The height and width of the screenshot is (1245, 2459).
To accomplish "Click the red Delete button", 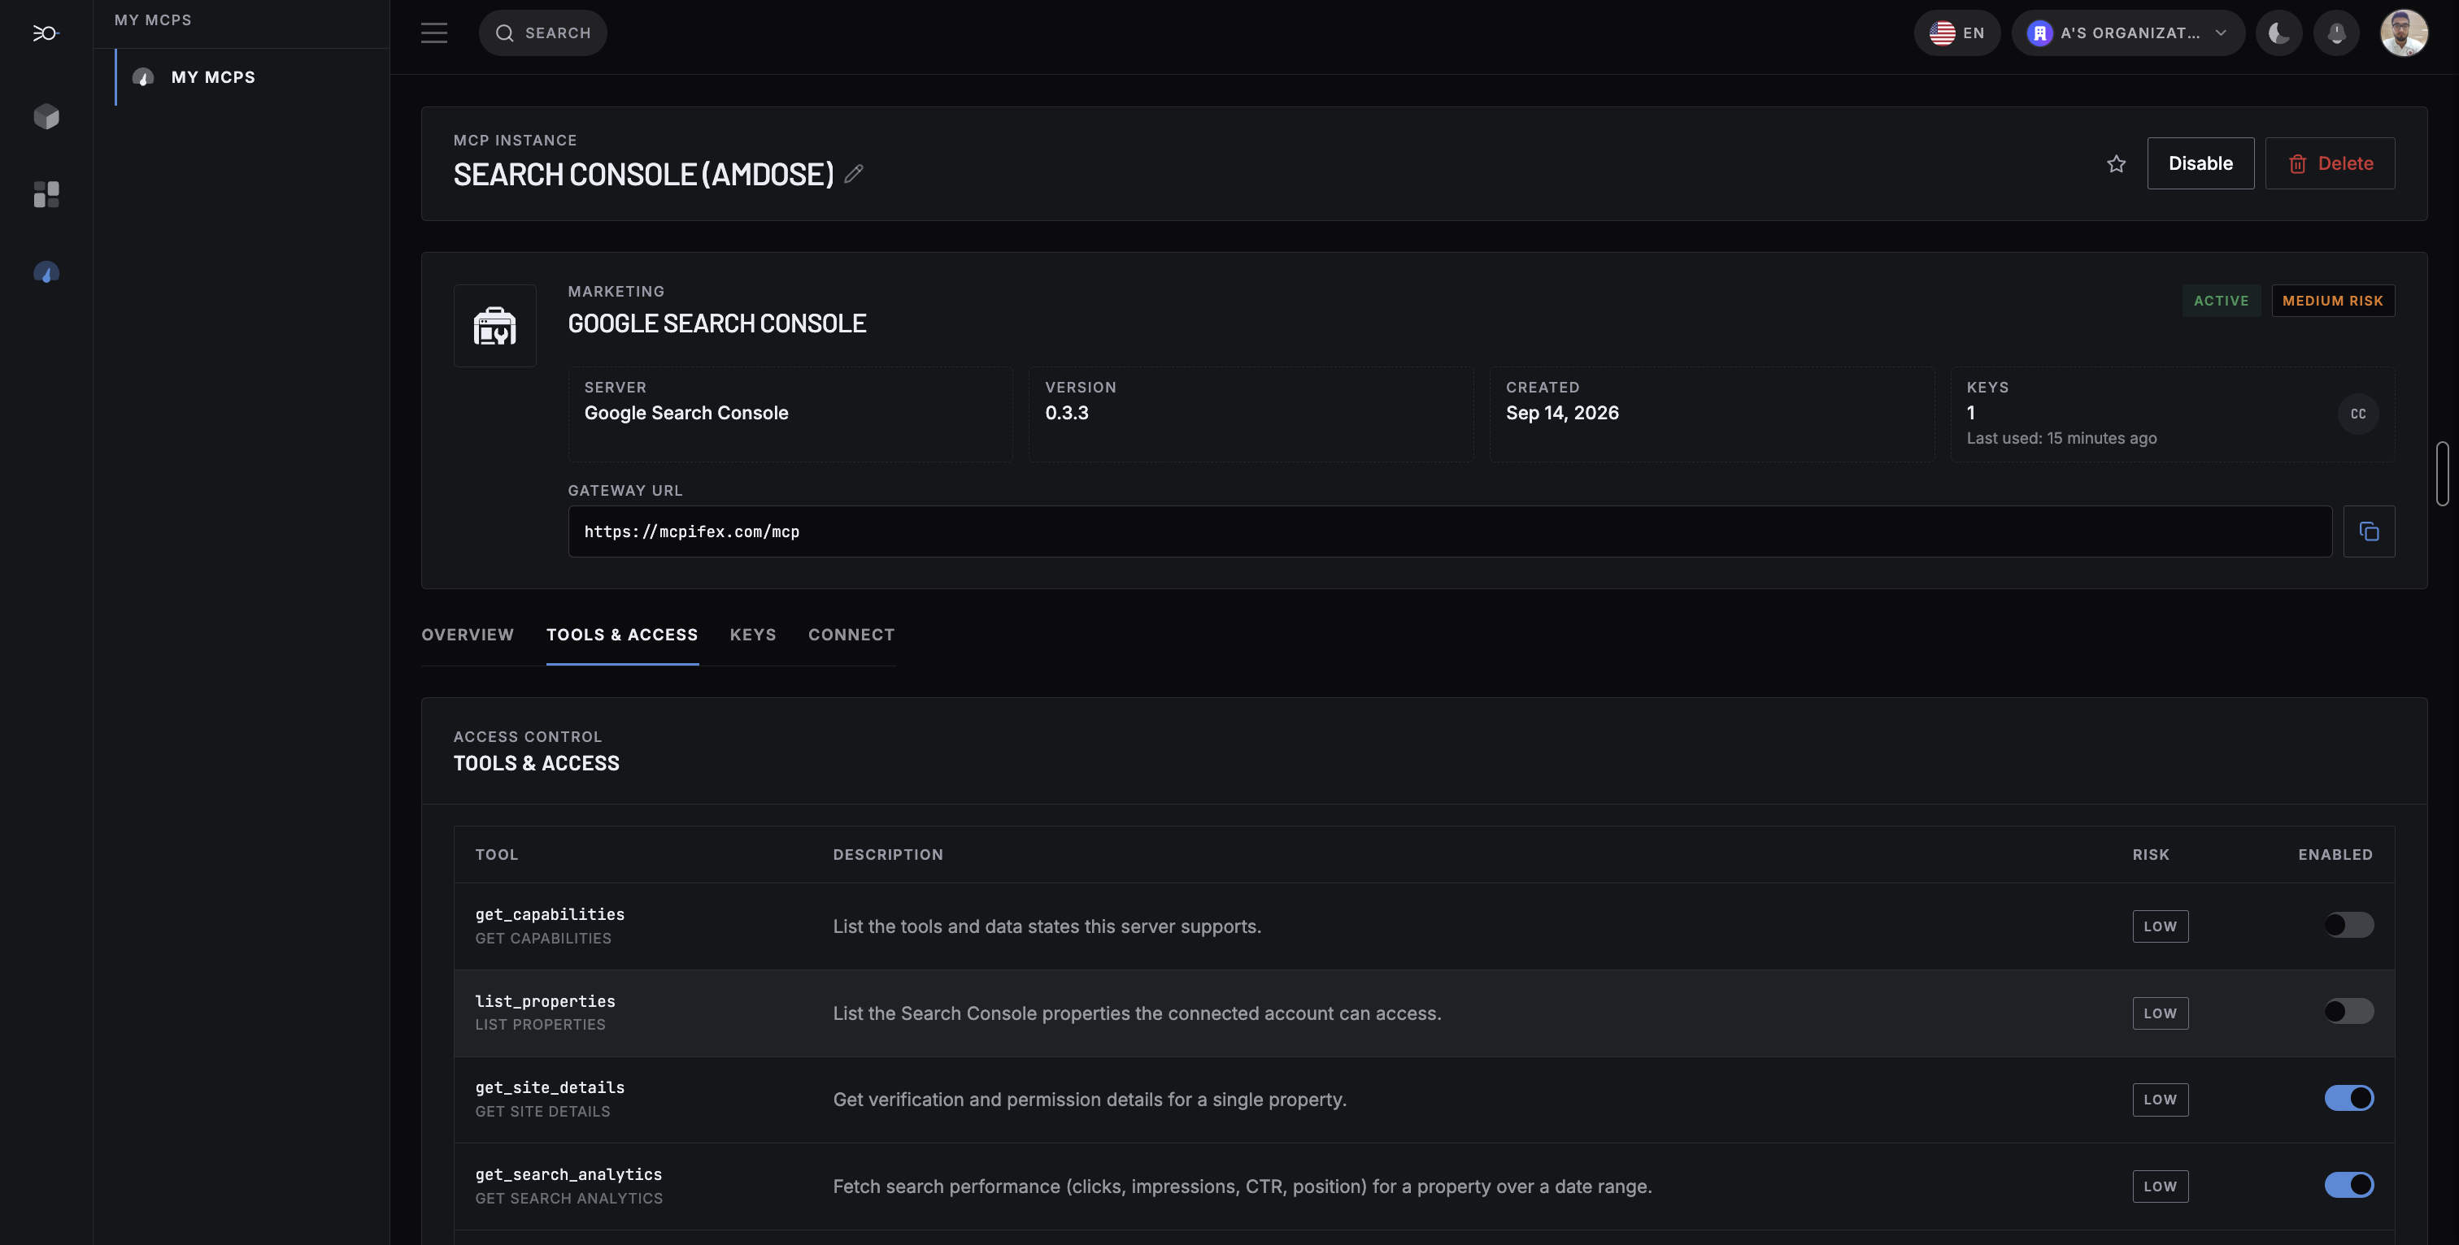I will point(2331,163).
